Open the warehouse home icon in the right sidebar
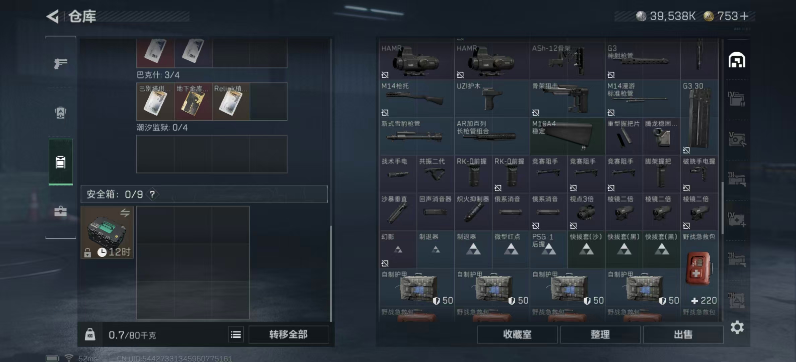The width and height of the screenshot is (796, 362). 737,60
